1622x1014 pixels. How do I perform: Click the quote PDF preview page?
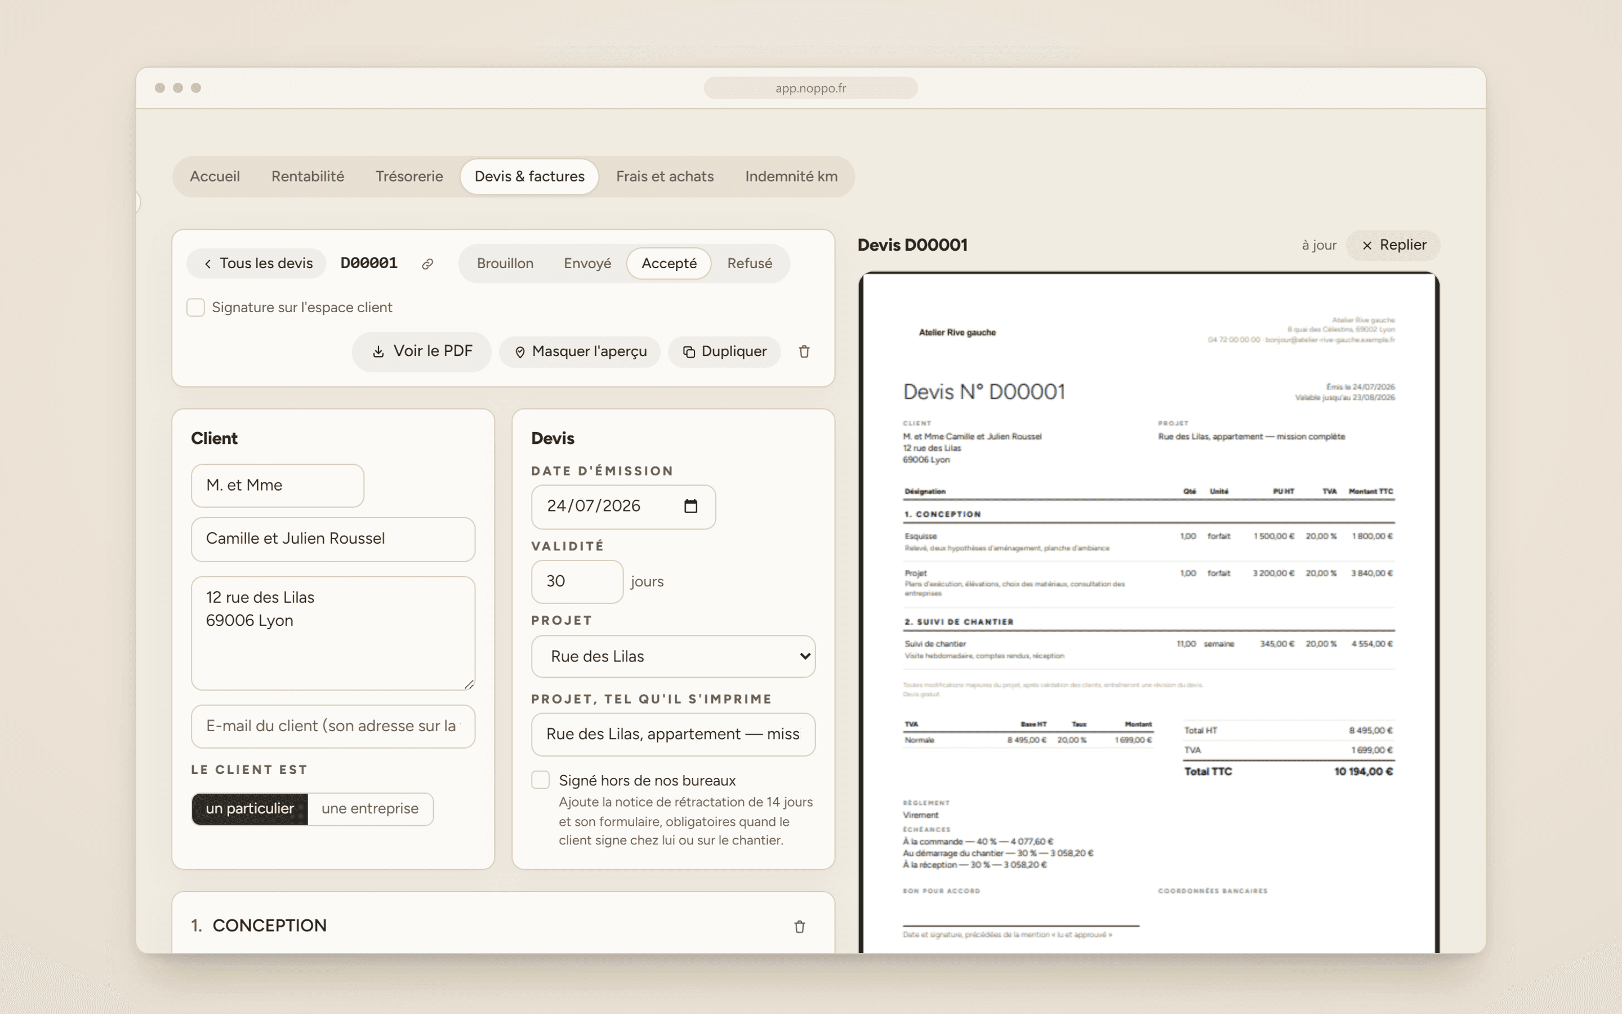(x=1149, y=612)
